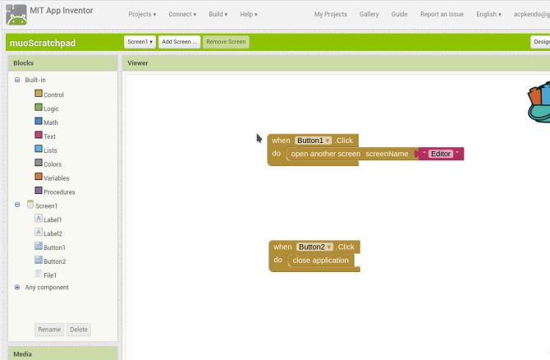Image resolution: width=550 pixels, height=360 pixels.
Task: Click the Editor text string block
Action: 441,154
